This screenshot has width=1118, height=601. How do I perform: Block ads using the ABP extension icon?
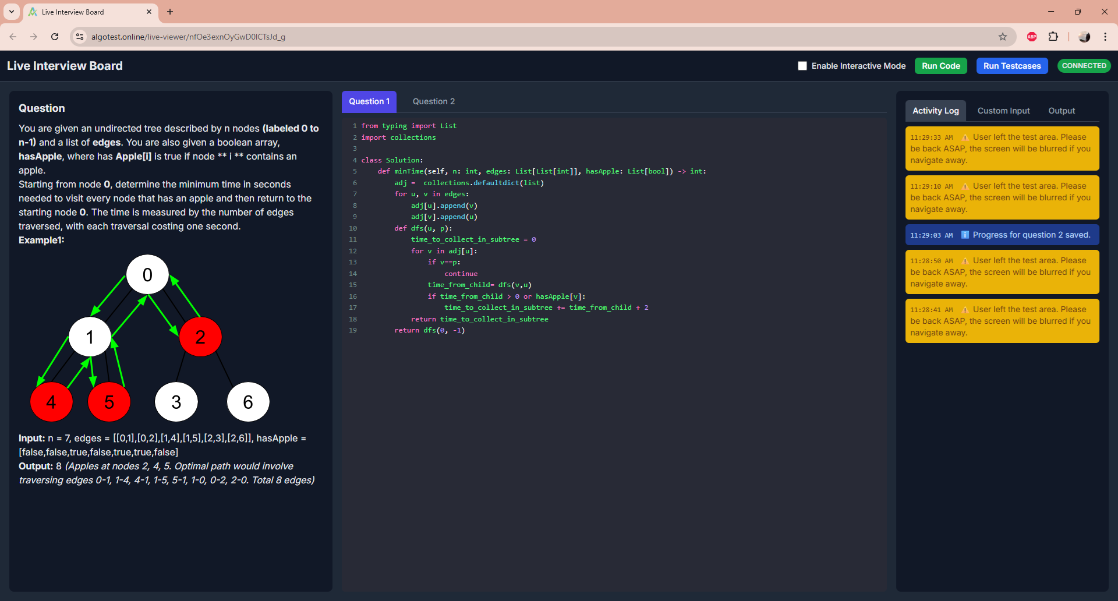point(1032,36)
